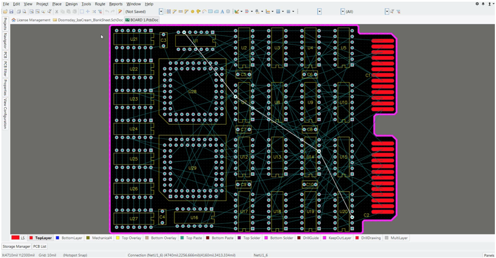Click the red TopLayer color swatch
496x258 pixels.
(x=31, y=238)
